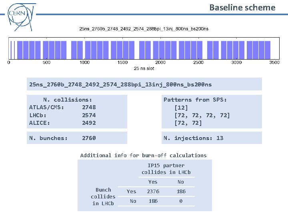The height and width of the screenshot is (216, 288).
Task: Click the [12] SPS pattern entry
Action: [181, 108]
